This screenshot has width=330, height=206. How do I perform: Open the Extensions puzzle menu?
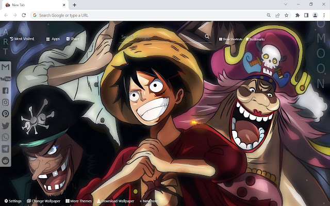point(298,15)
